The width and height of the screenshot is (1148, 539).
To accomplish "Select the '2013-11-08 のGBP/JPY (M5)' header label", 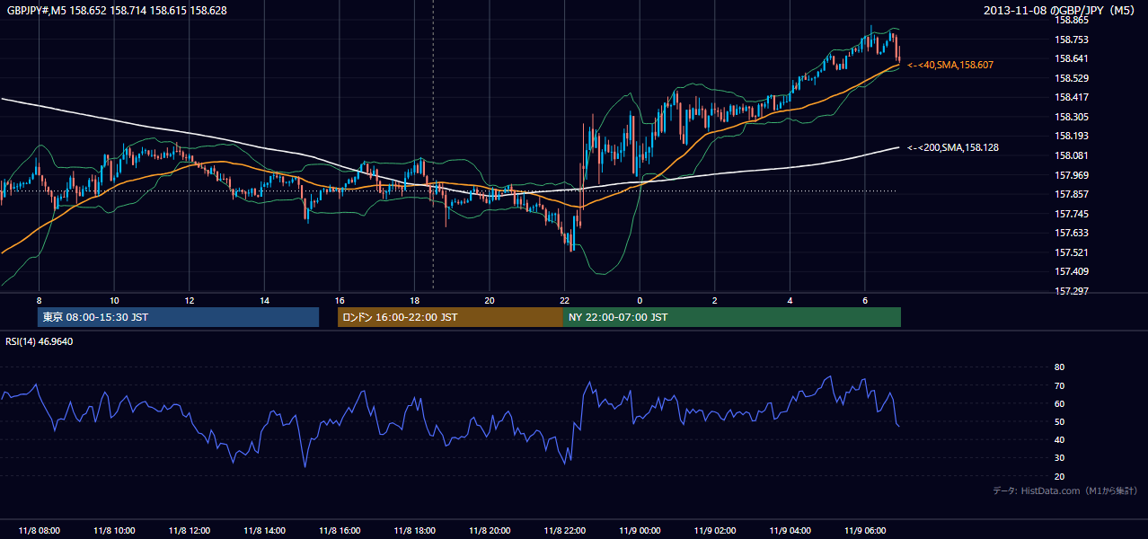I will 1061,11.
